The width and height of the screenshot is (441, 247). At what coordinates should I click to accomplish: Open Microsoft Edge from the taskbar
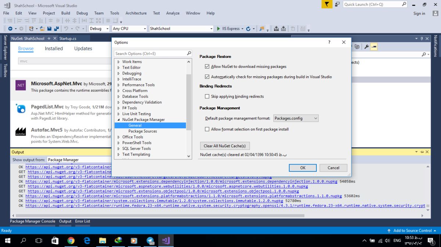(87, 240)
